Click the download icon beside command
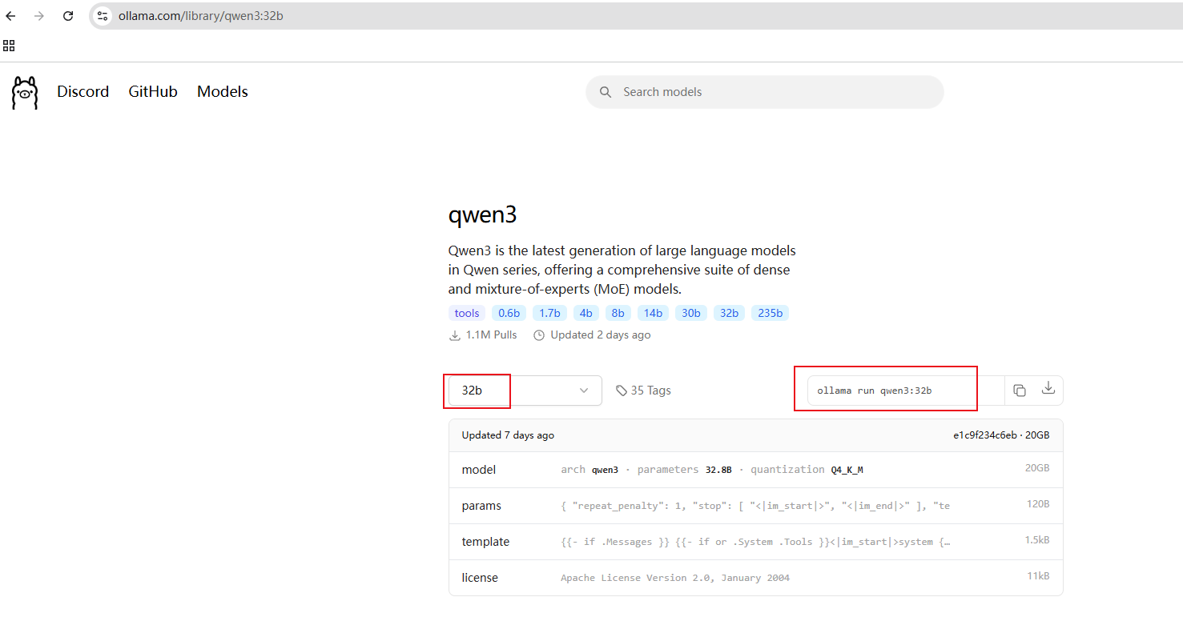Image resolution: width=1183 pixels, height=617 pixels. [x=1048, y=388]
